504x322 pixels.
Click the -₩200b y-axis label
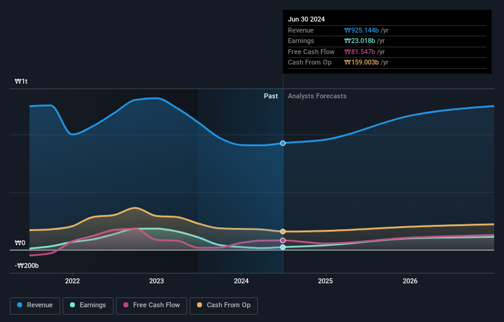(x=26, y=265)
